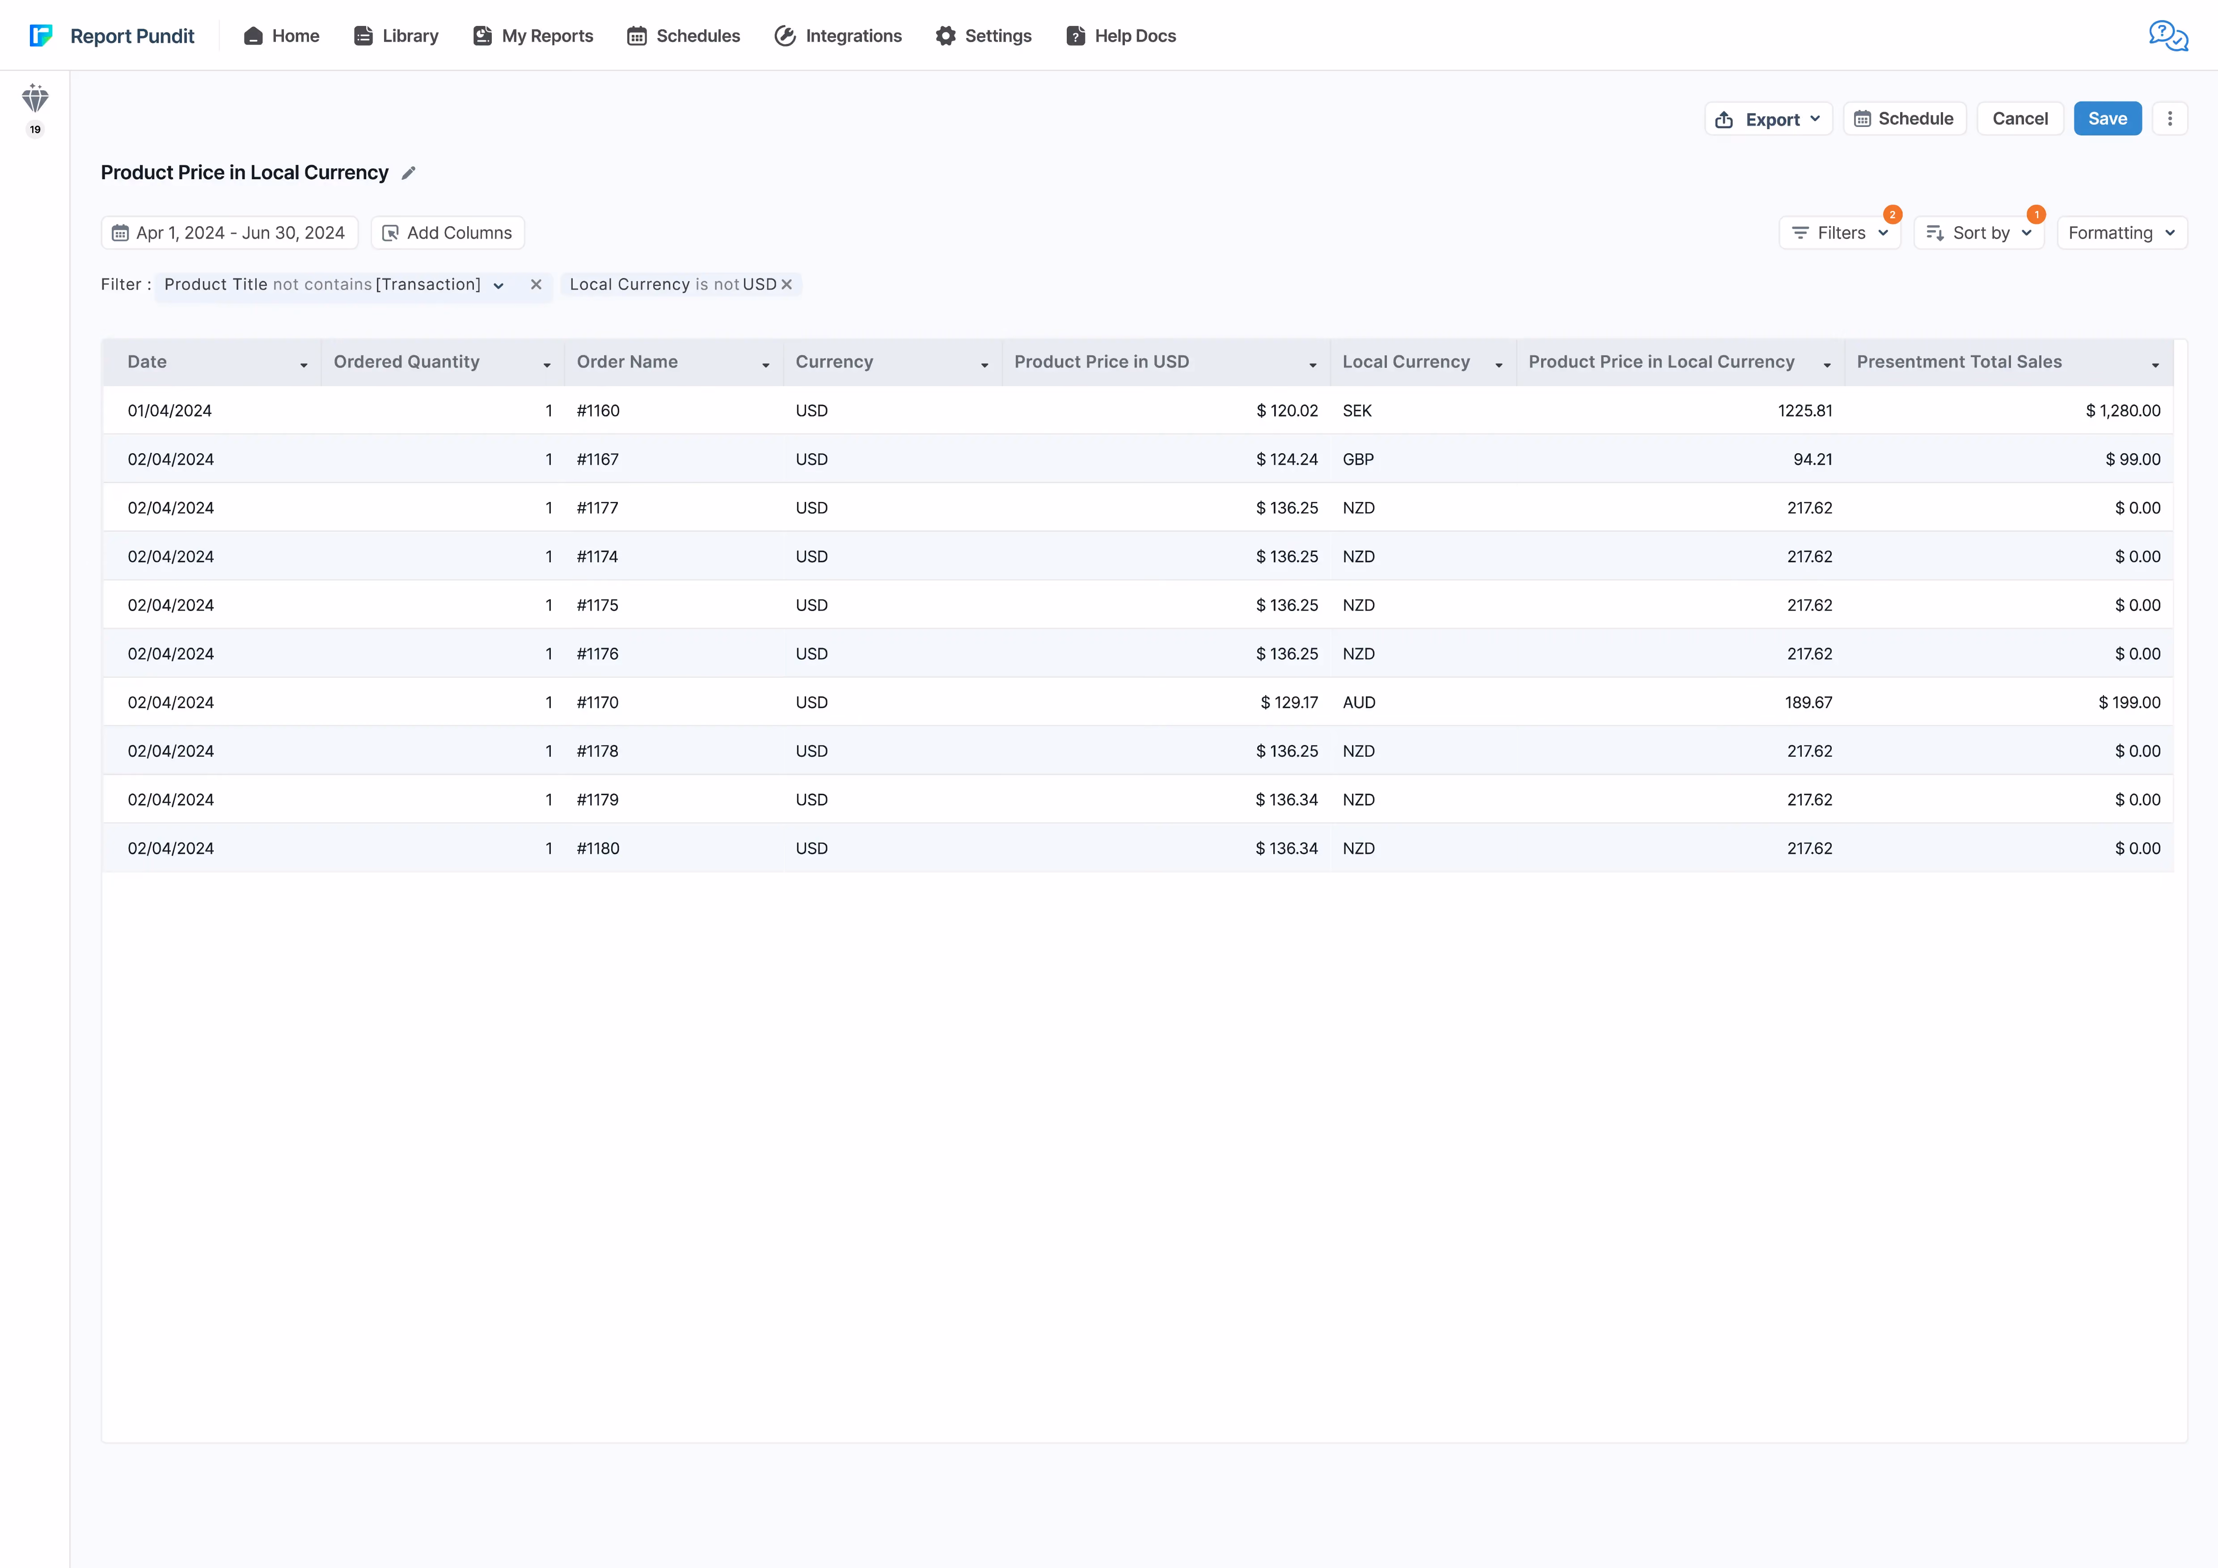Viewport: 2218px width, 1568px height.
Task: Open Product Price in USD column arrow
Action: pos(1313,365)
